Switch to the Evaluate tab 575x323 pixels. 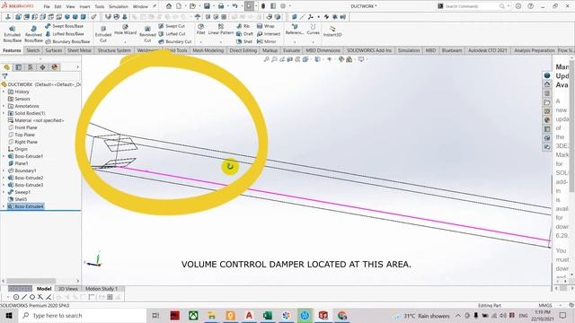pos(291,50)
